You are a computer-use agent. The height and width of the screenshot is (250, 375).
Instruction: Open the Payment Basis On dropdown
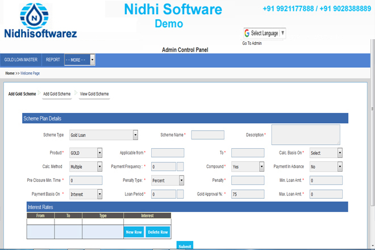coord(86,194)
